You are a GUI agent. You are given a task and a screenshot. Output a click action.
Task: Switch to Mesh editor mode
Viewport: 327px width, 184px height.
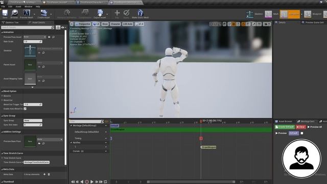pos(271,14)
